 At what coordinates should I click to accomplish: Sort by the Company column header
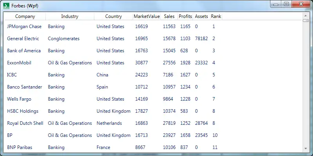[25, 16]
